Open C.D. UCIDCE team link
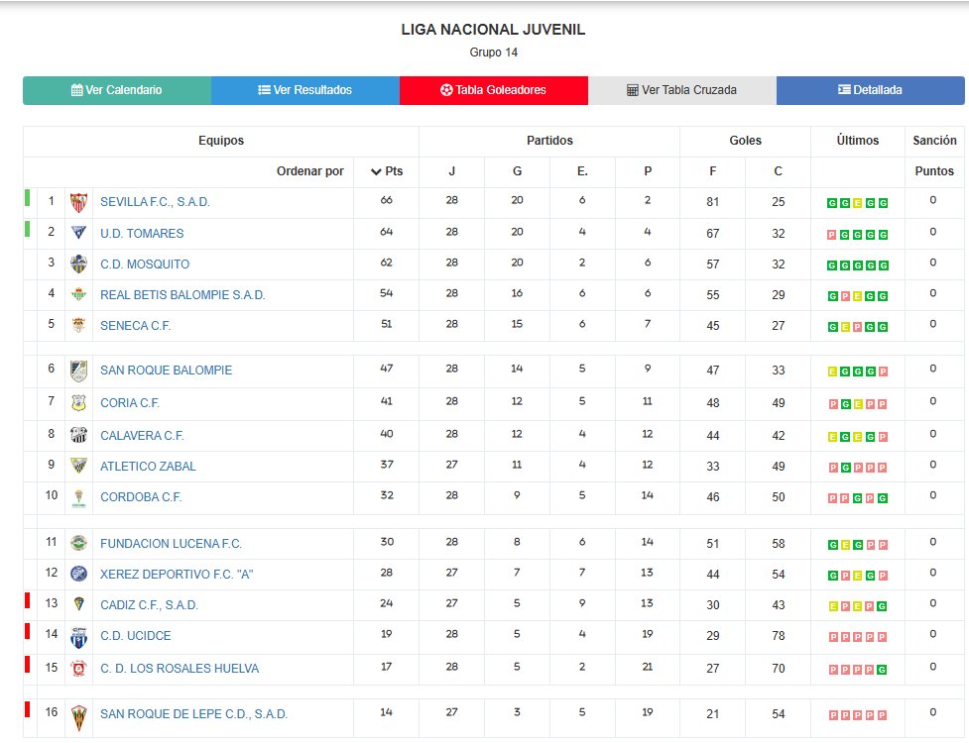969x743 pixels. (x=135, y=636)
